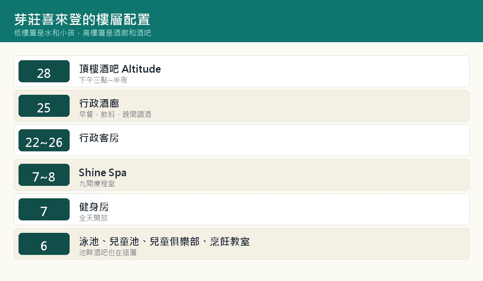Click the 九間療程室 subtitle
483x281 pixels.
[97, 183]
